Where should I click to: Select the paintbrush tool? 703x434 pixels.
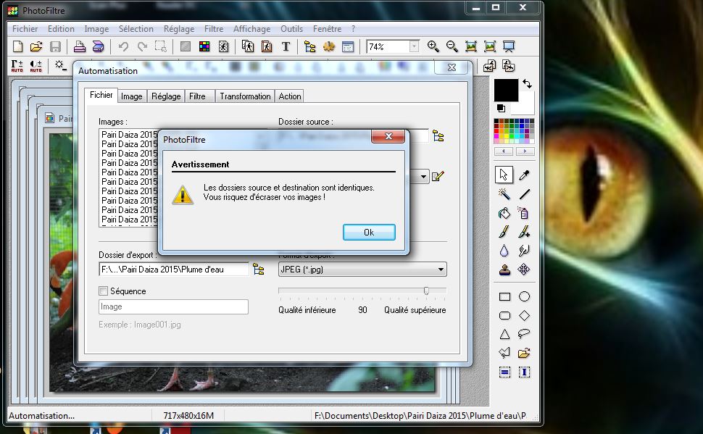(504, 232)
